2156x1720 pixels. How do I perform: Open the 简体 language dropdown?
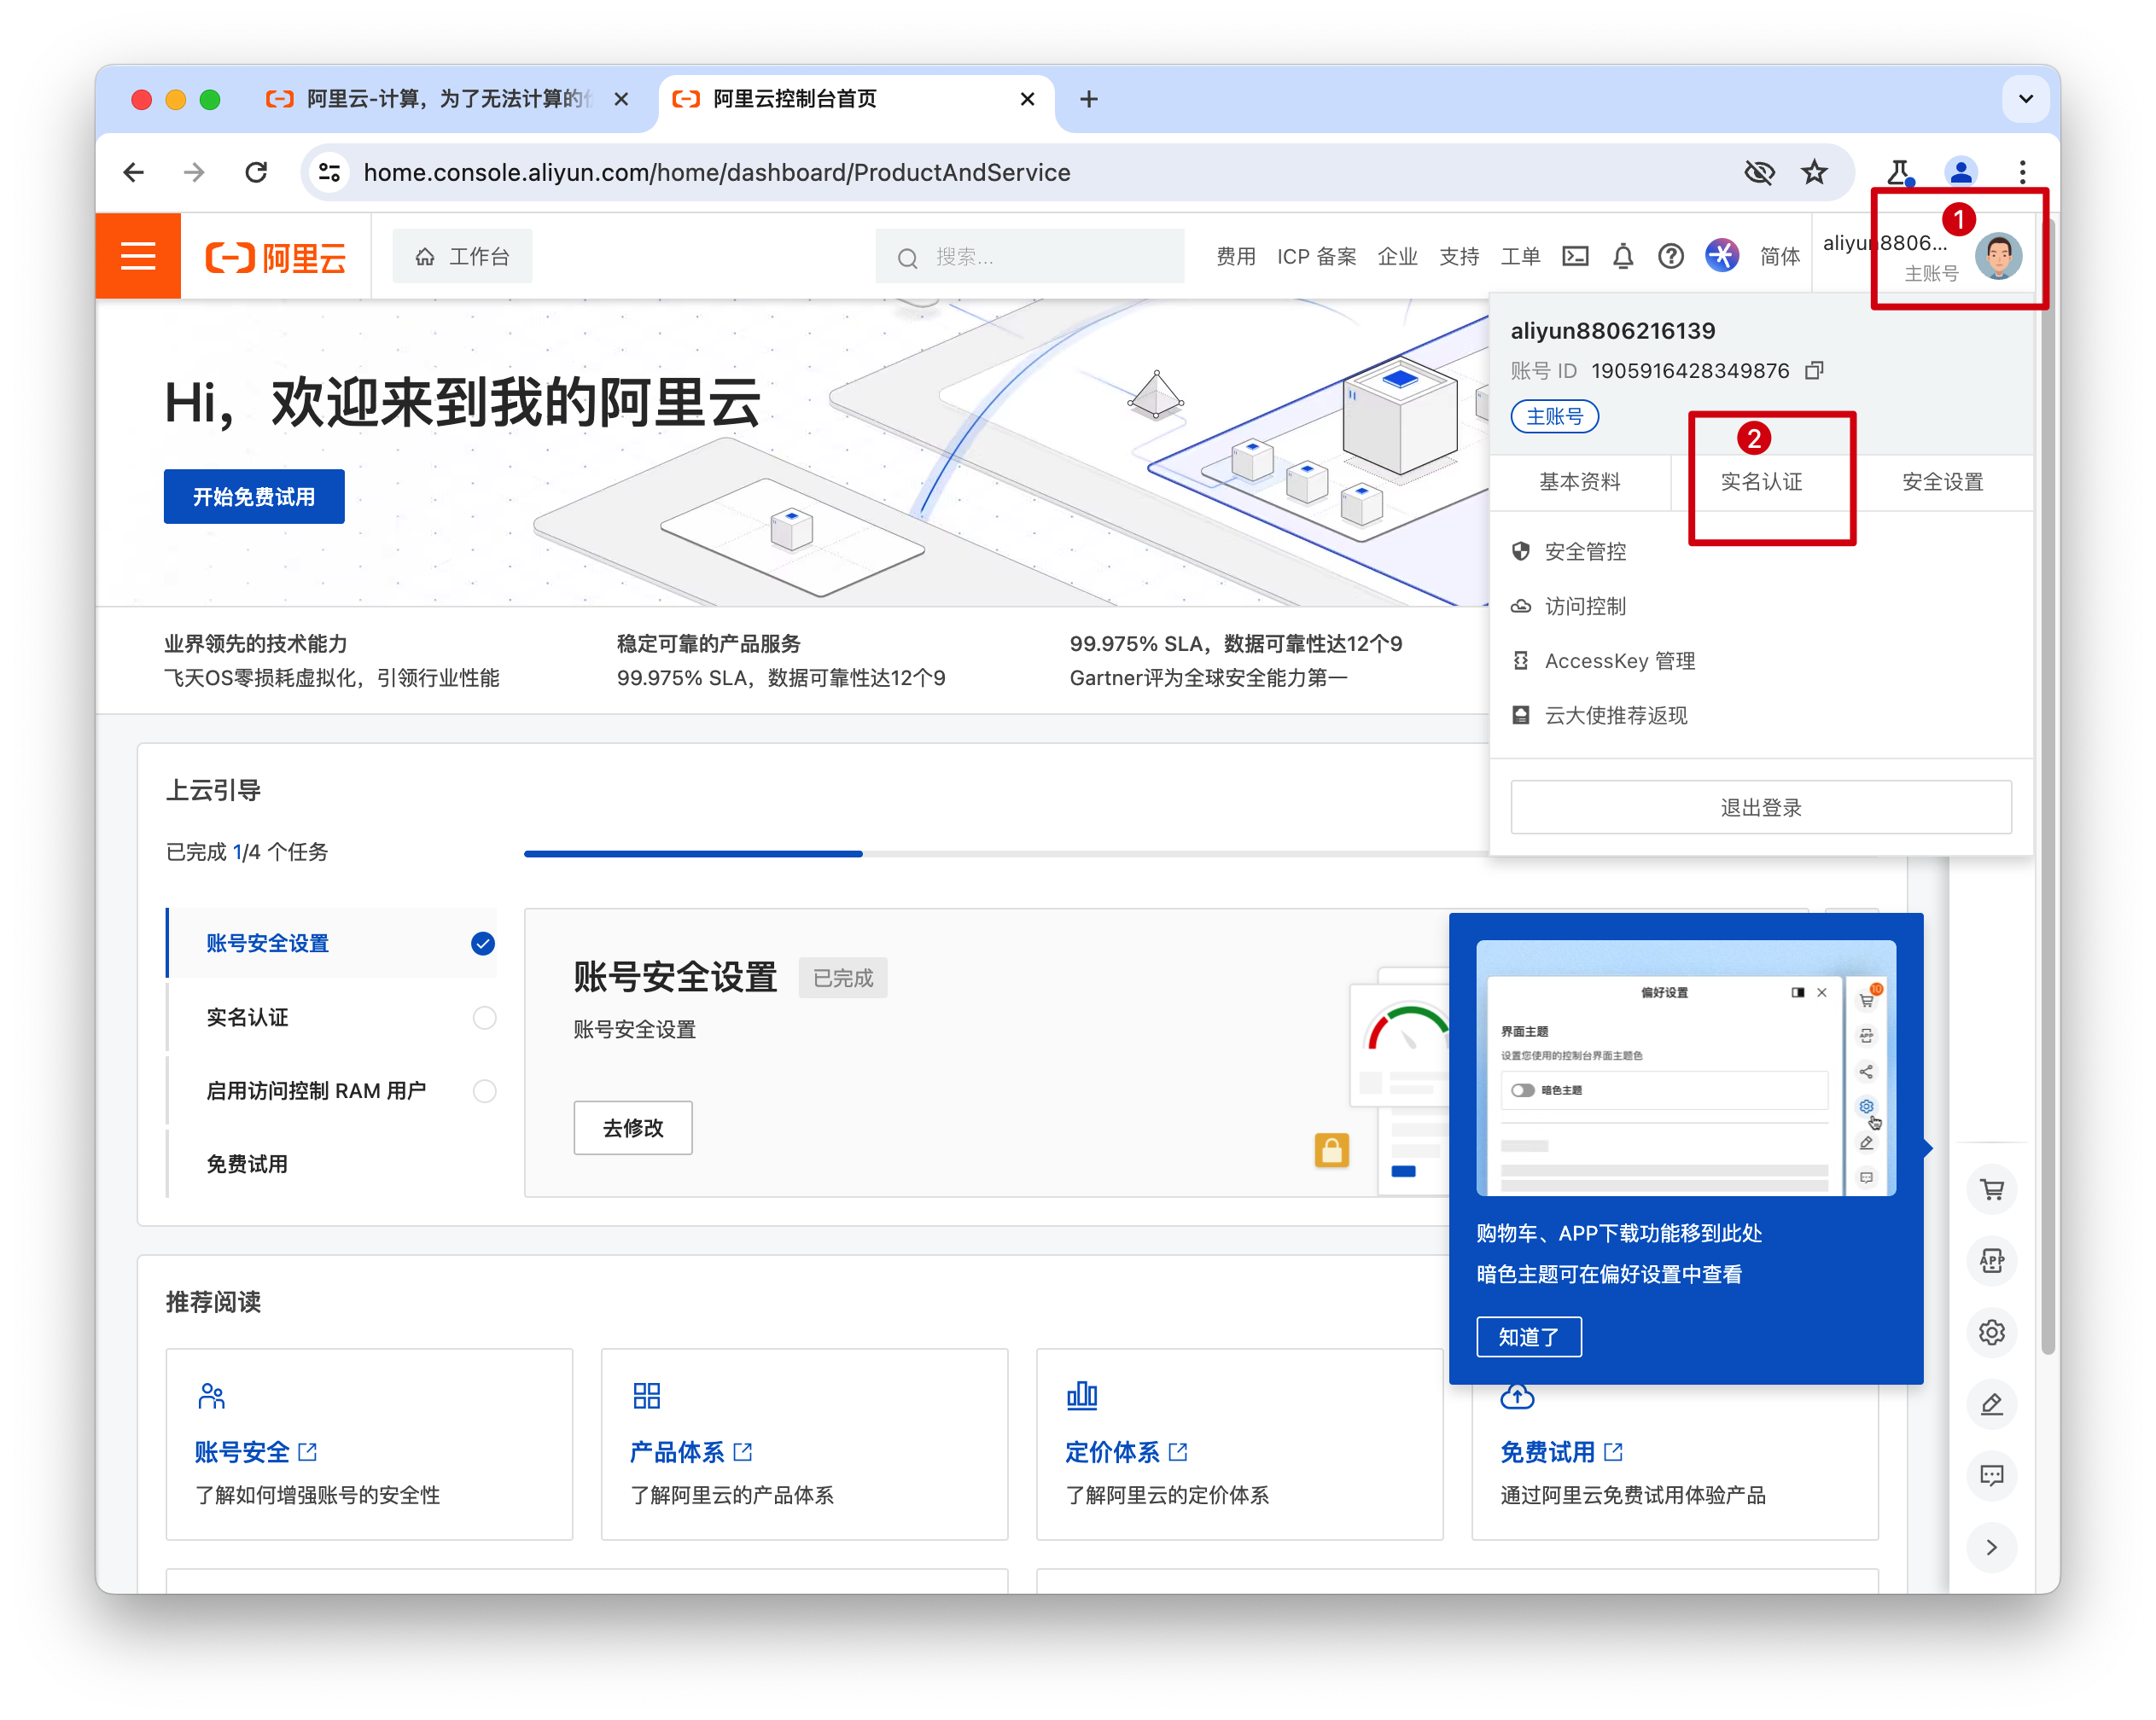[1780, 257]
